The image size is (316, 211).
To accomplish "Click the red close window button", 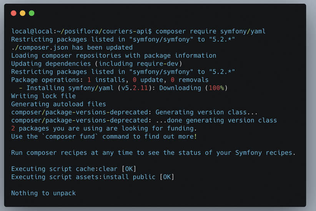I will pos(13,13).
